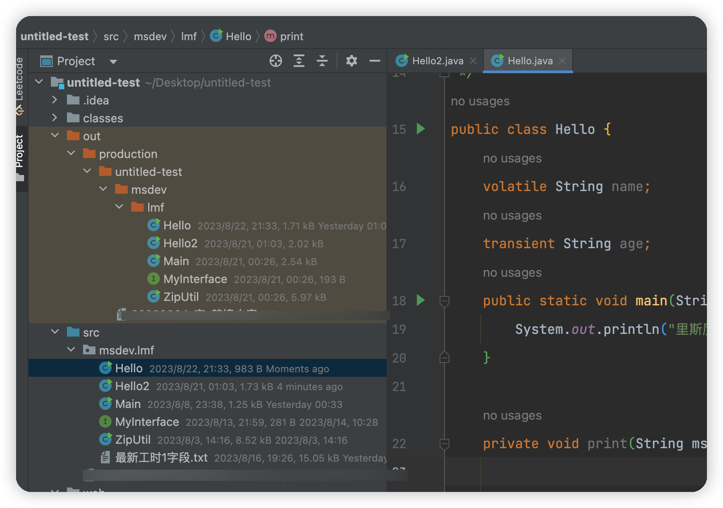Click the untitled-test breadcrumb

pos(54,36)
